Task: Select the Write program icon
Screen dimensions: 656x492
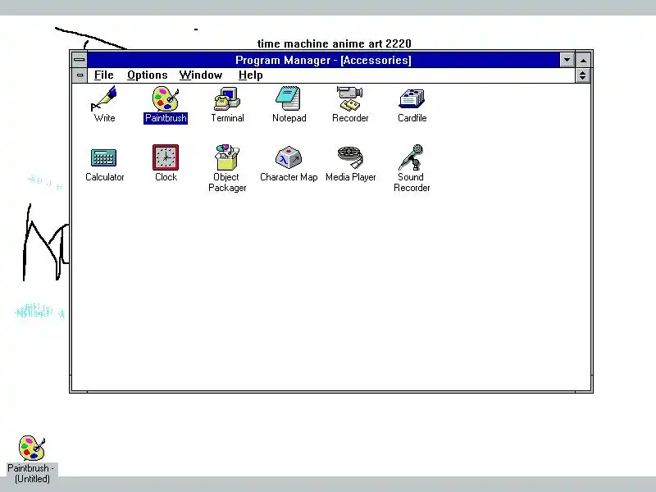Action: 104,98
